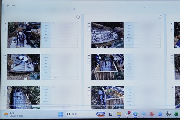Click X icon beside narrow trench rebar photo
Viewport: 180px width, 120px height.
[x=5, y=94]
